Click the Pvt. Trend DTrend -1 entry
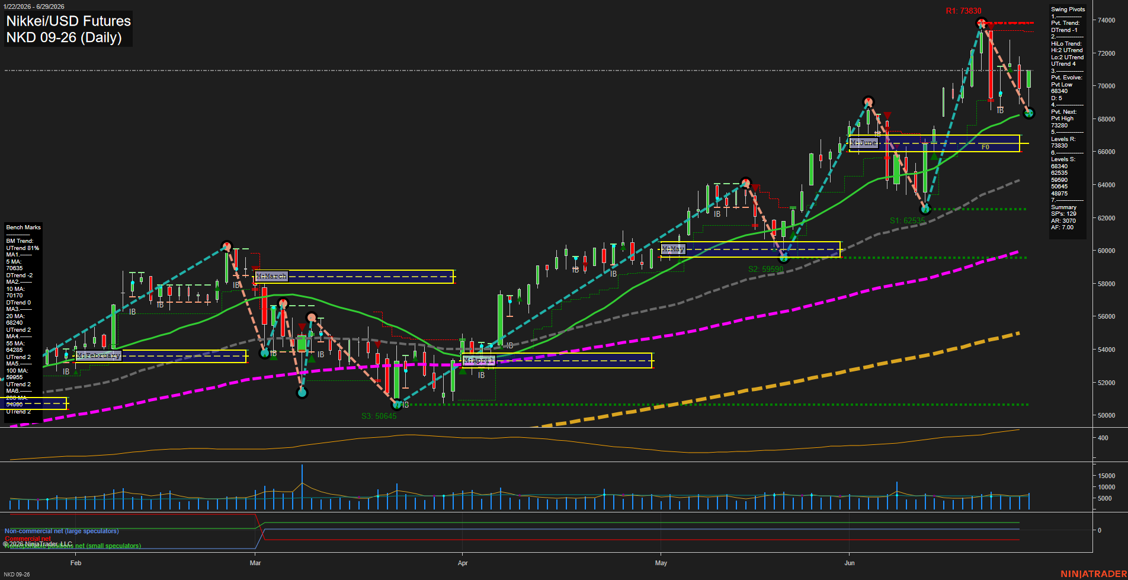 point(1065,27)
